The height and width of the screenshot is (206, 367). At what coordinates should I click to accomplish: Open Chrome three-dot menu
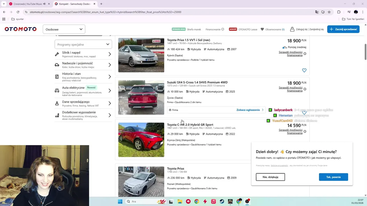[362, 12]
